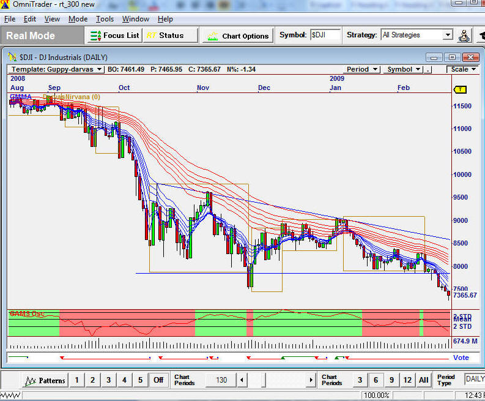Image resolution: width=485 pixels, height=401 pixels.
Task: Open the Mode menu
Action: tap(78, 19)
